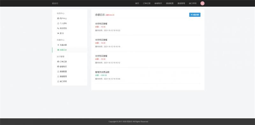The height and width of the screenshot is (125, 255).
Task: Click the 支付管理 sidebar section heading
Action: [61, 56]
